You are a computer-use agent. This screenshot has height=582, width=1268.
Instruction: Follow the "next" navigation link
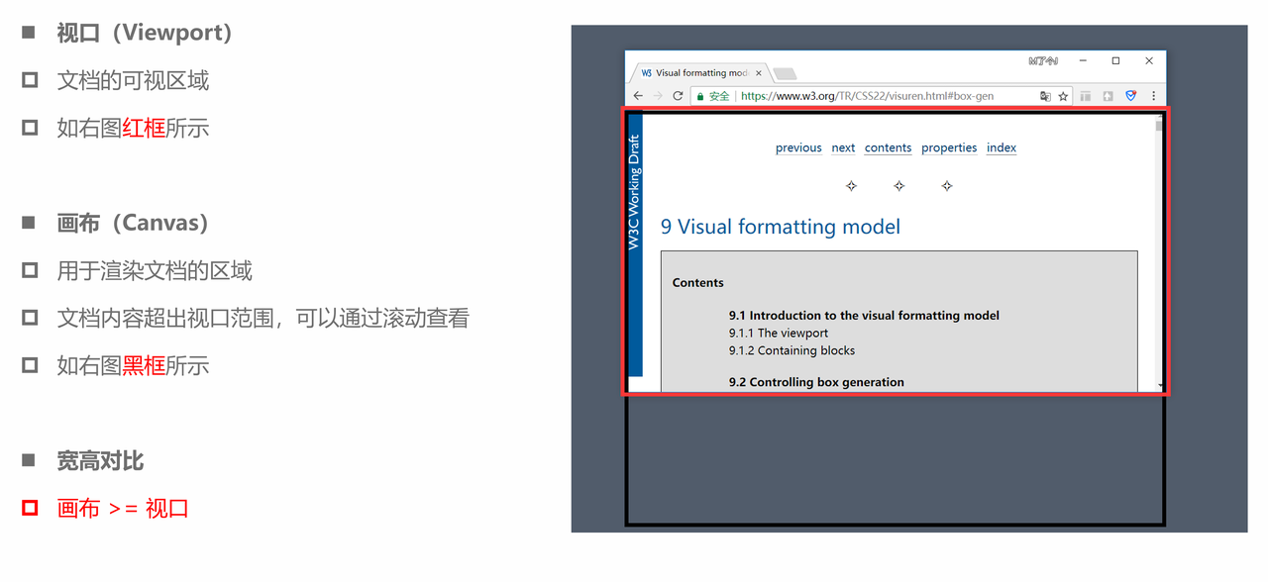(843, 147)
